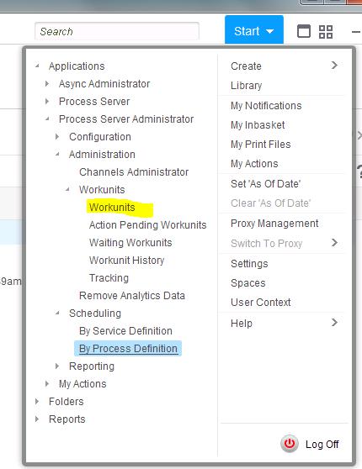The width and height of the screenshot is (362, 469).
Task: Click Log Off text button
Action: coord(322,444)
